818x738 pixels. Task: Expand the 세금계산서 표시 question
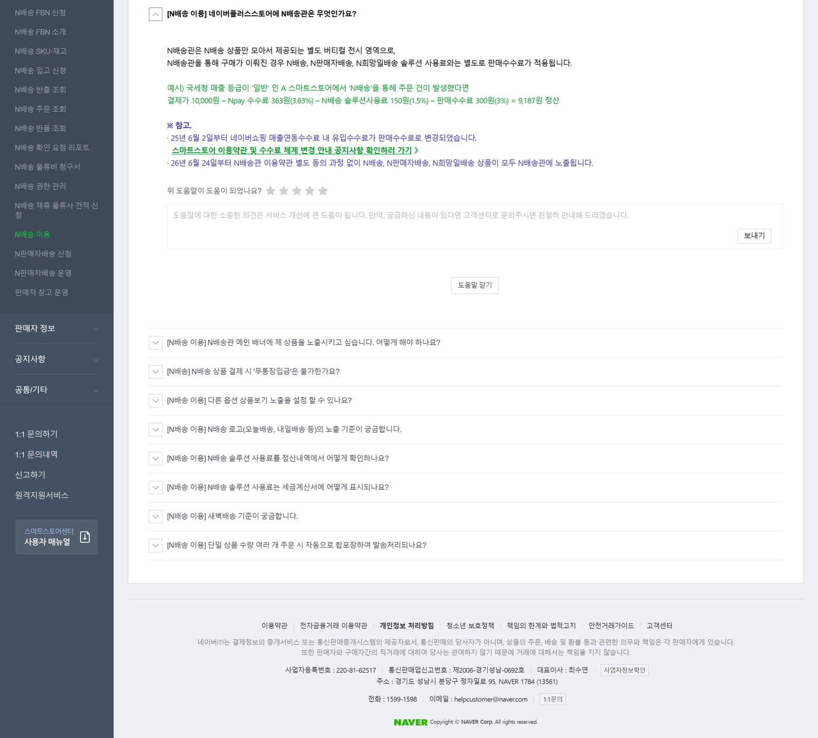tap(155, 488)
